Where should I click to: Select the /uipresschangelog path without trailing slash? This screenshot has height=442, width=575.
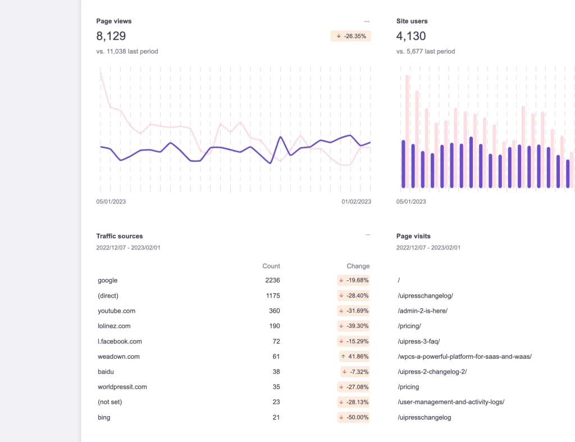425,417
